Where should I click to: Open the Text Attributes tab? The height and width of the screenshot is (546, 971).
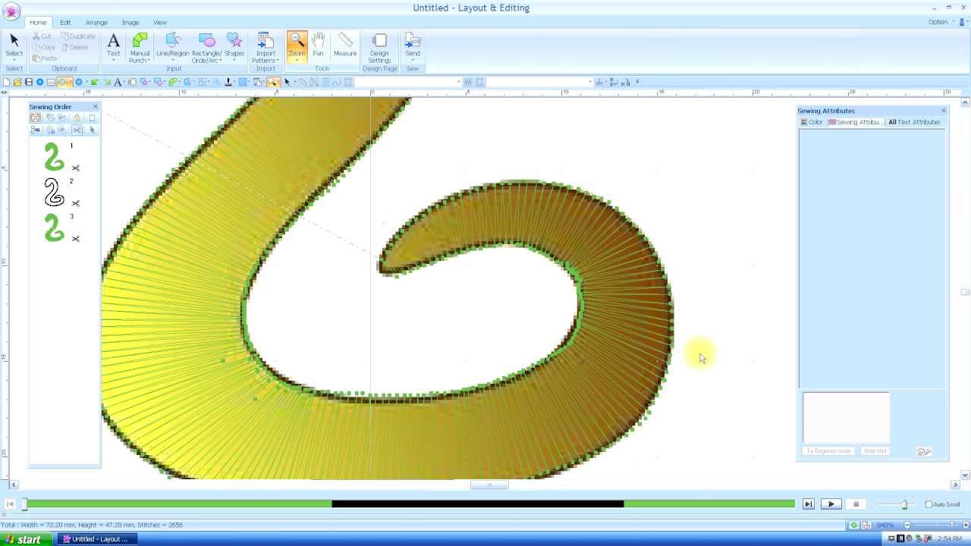tap(914, 122)
